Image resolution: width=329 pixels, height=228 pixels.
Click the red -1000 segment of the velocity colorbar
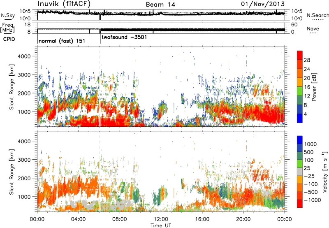point(300,204)
